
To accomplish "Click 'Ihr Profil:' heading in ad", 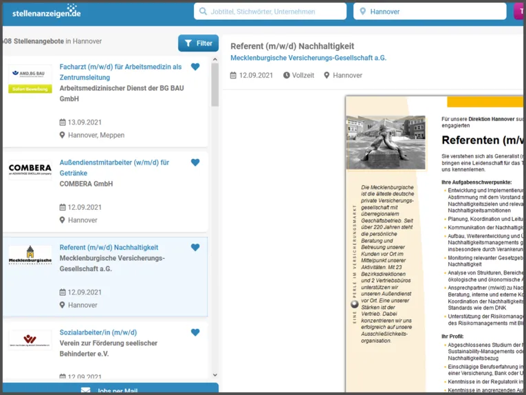I will point(452,337).
